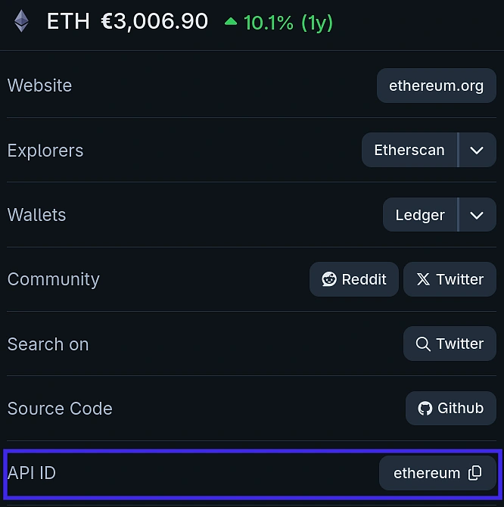Click the 10.1% (1y) change percentage

coord(288,22)
